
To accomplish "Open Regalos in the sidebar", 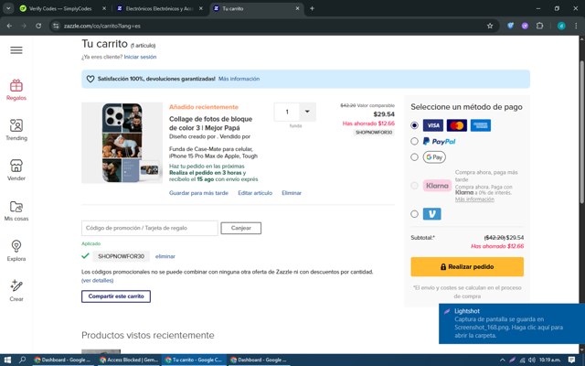I will (16, 90).
